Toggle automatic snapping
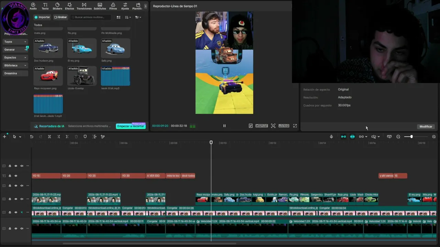The image size is (440, 247). (352, 137)
